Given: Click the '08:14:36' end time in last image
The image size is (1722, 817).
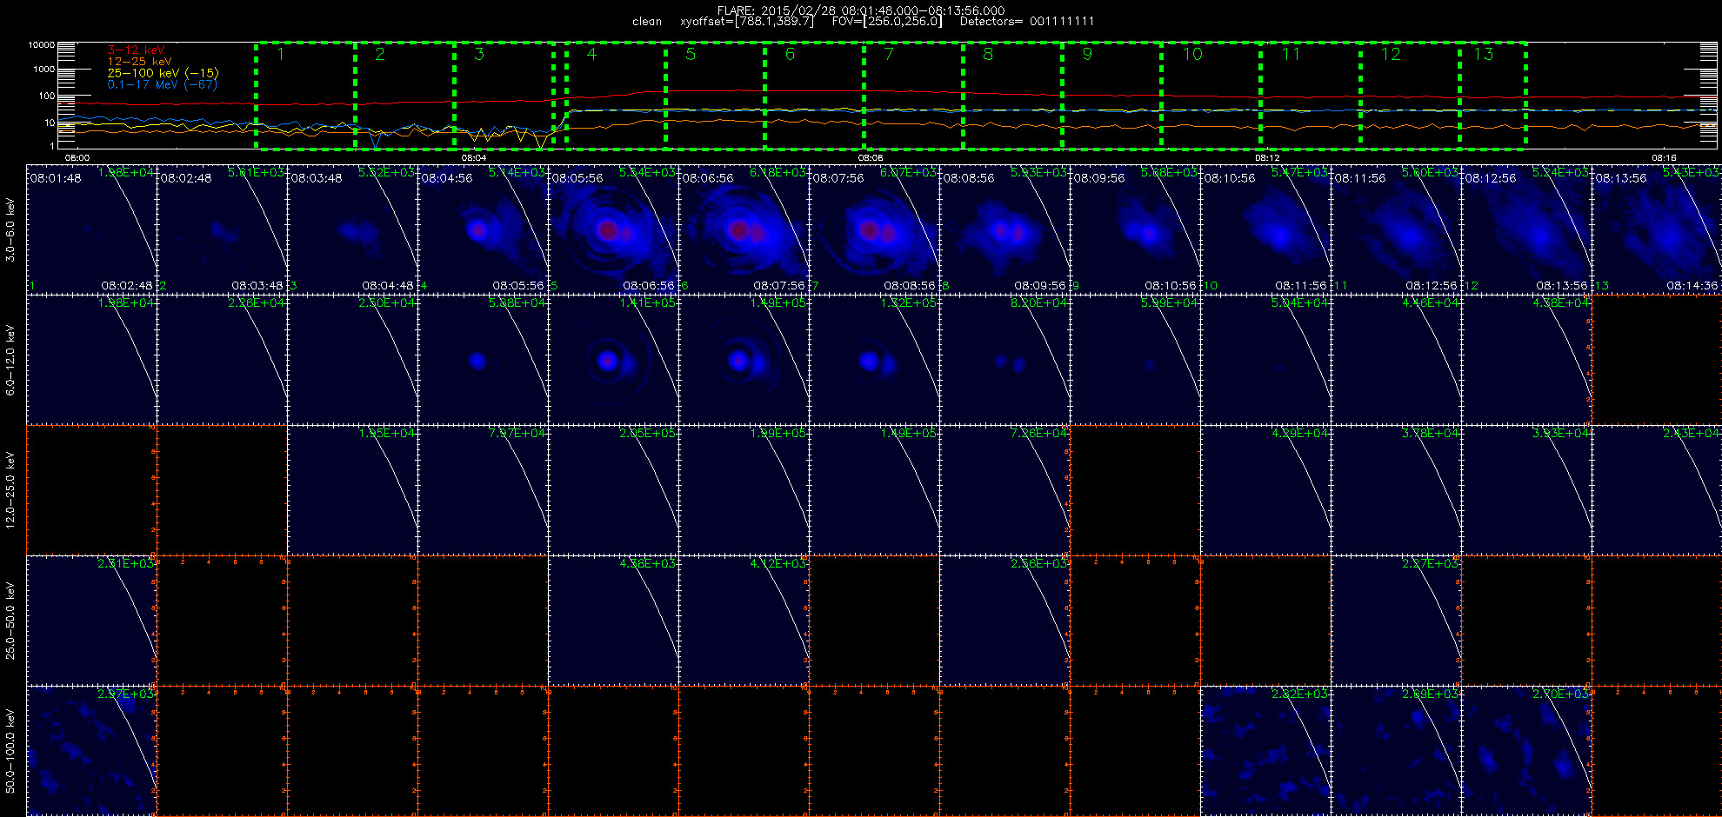Looking at the screenshot, I should tap(1692, 285).
